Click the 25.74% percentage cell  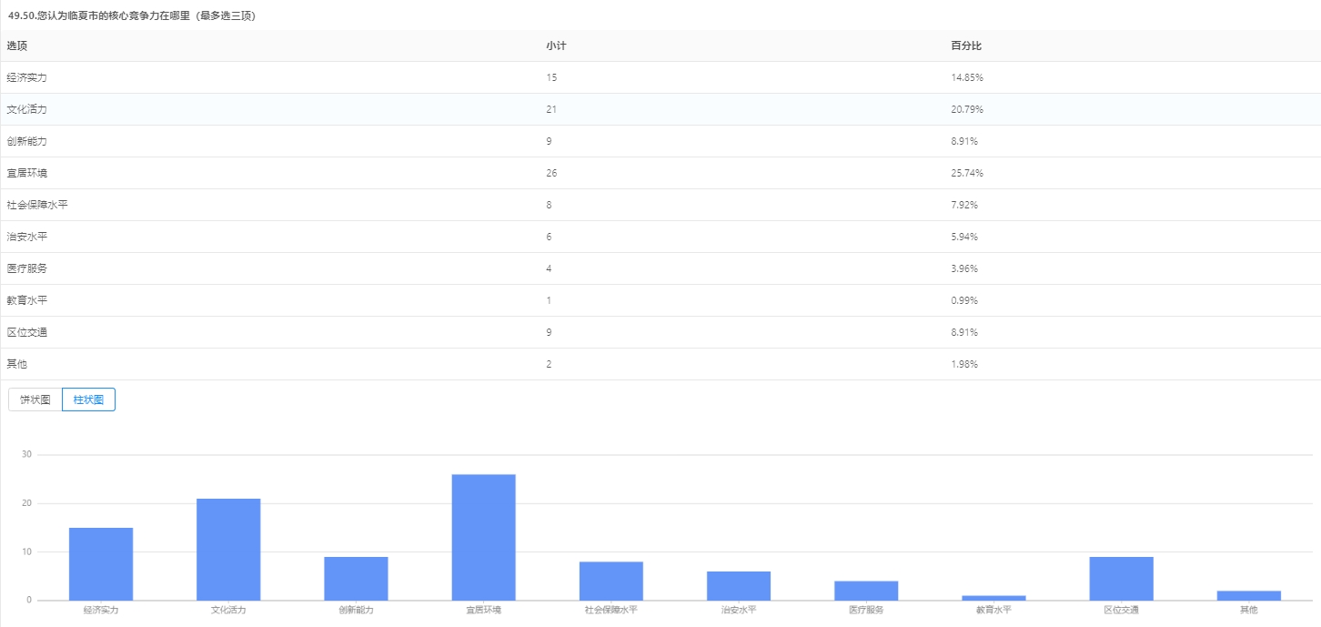click(967, 173)
